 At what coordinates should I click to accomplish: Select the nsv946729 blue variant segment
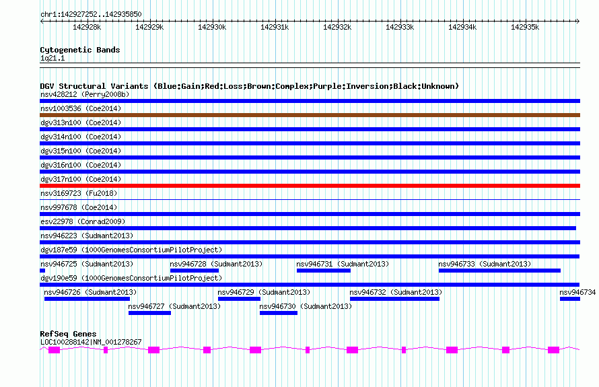coord(239,299)
